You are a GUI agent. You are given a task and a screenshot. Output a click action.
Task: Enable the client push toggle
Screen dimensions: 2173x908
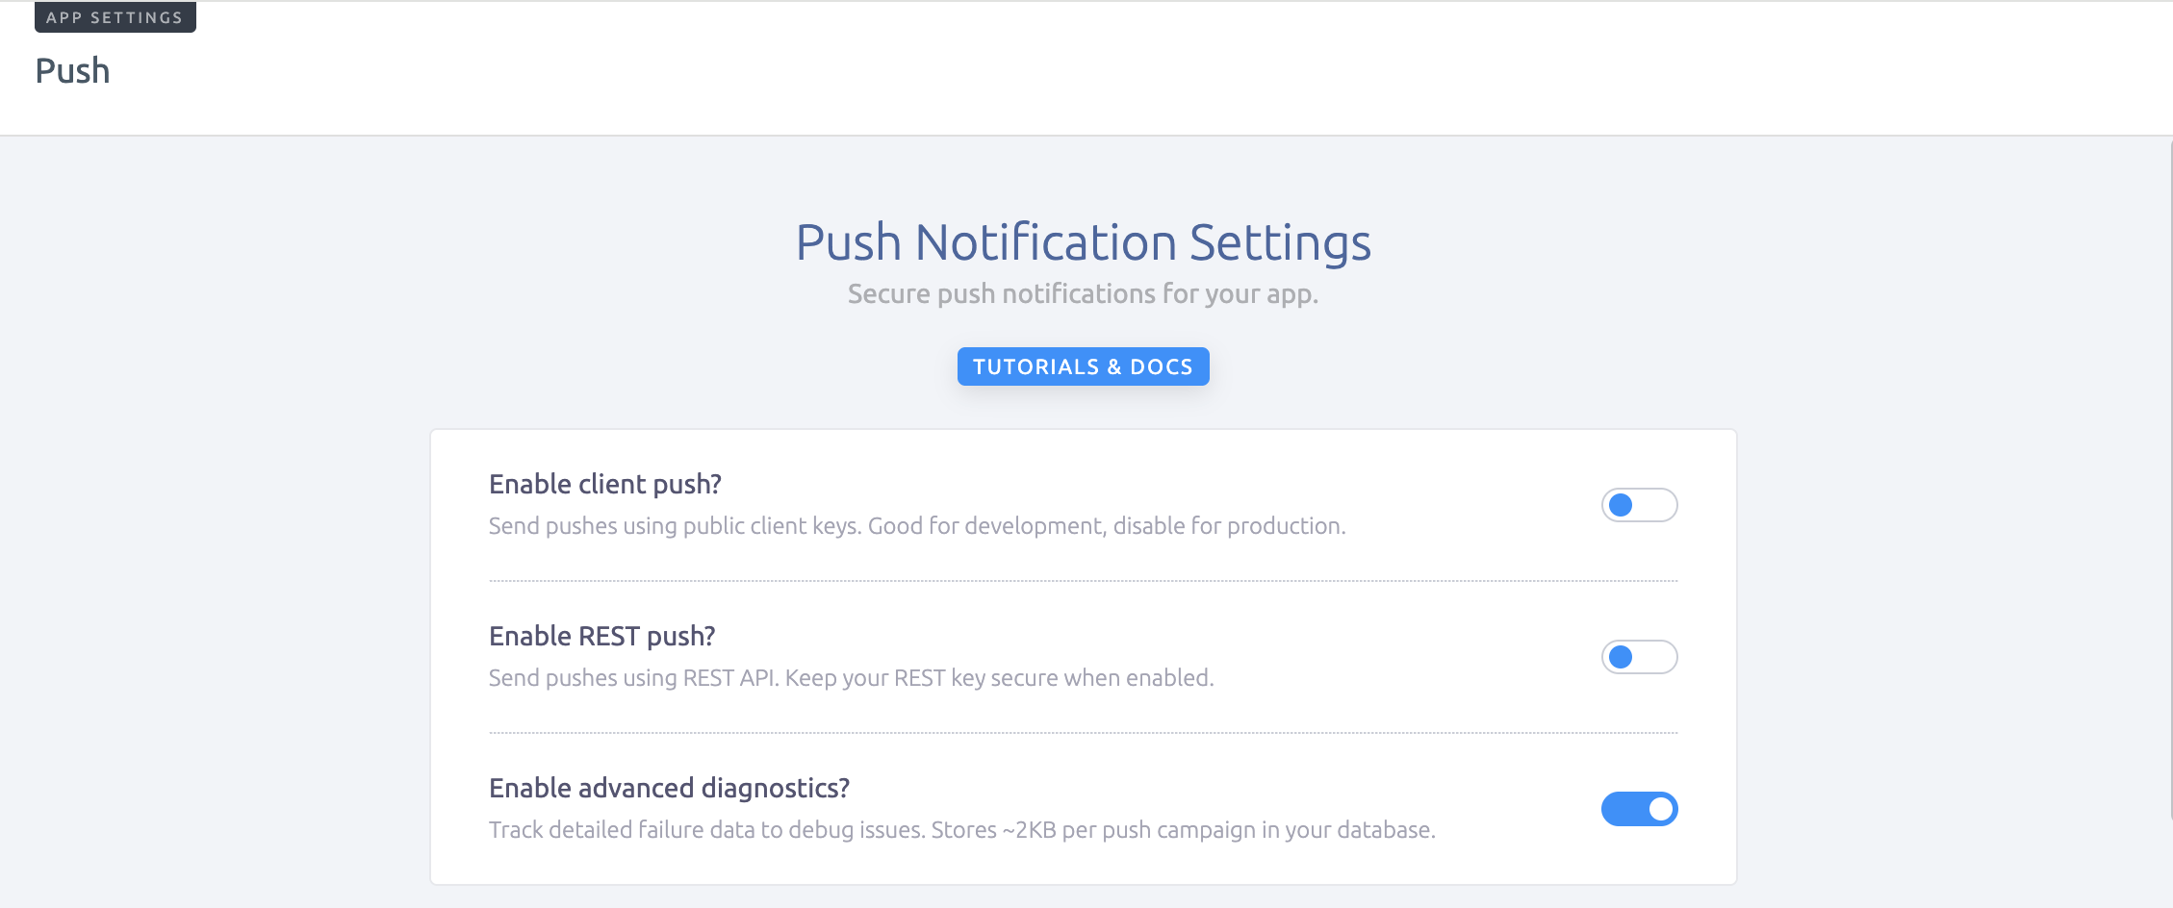[x=1639, y=505]
